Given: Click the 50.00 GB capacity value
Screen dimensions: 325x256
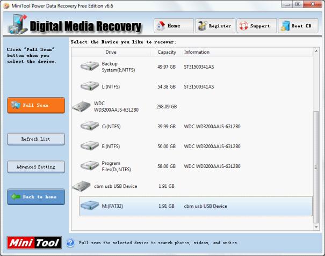Looking at the screenshot, I should [x=167, y=146].
